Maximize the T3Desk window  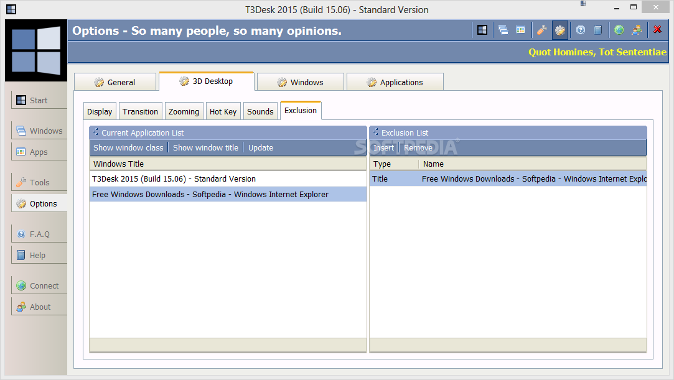[633, 7]
